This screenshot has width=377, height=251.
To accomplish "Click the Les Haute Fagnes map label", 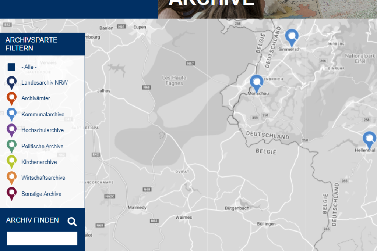I will 174,80.
